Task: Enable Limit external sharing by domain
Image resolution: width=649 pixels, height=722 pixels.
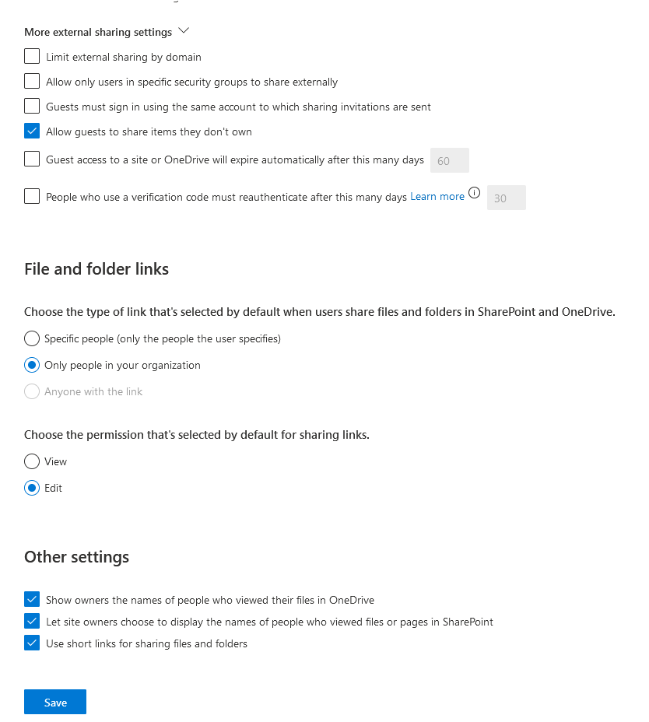Action: pyautogui.click(x=32, y=57)
